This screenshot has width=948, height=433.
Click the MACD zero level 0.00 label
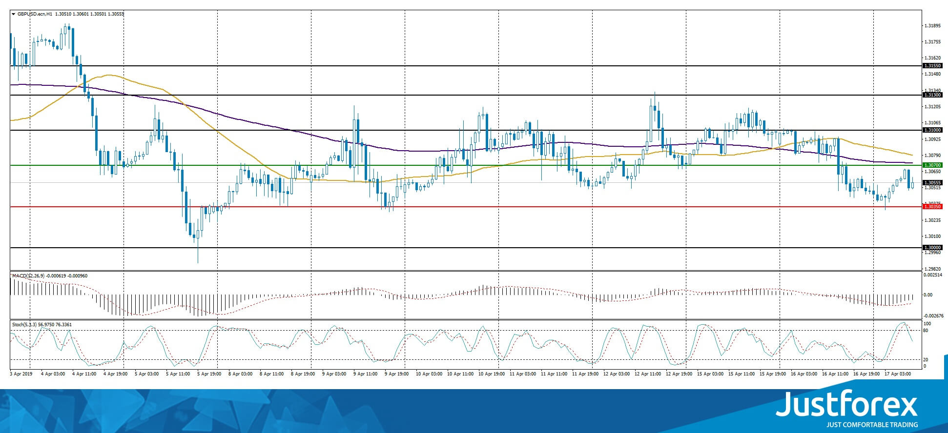tap(928, 295)
